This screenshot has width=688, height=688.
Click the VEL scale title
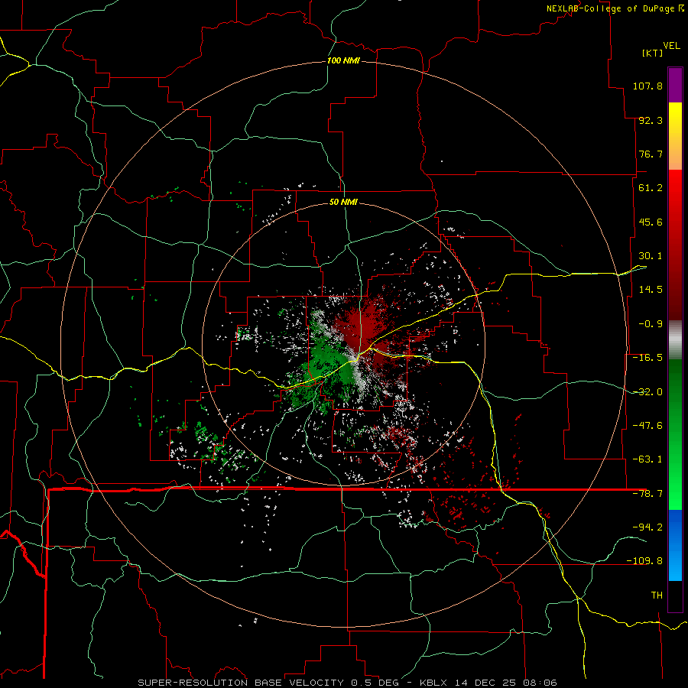click(671, 45)
